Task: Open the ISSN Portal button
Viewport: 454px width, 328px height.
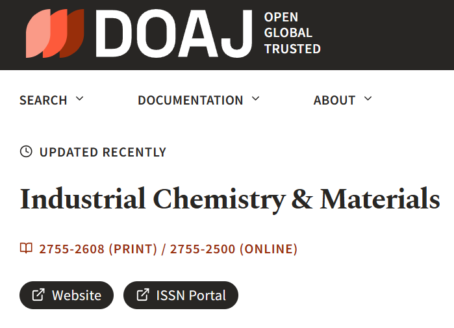Action: coord(181,295)
